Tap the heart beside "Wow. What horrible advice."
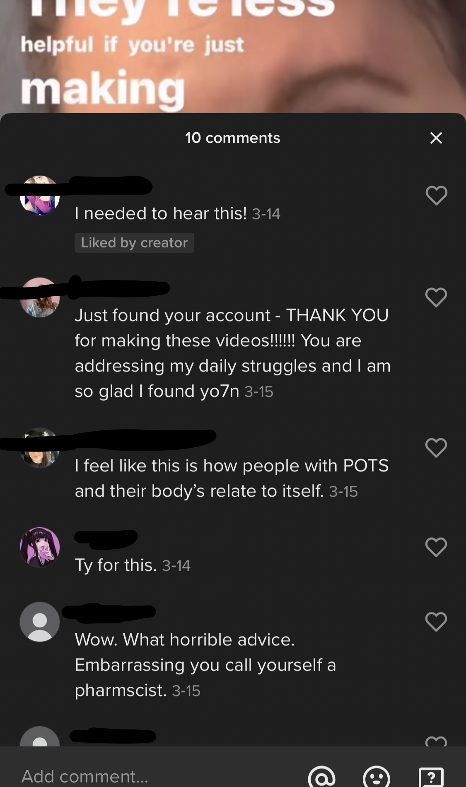This screenshot has width=466, height=787. [436, 622]
